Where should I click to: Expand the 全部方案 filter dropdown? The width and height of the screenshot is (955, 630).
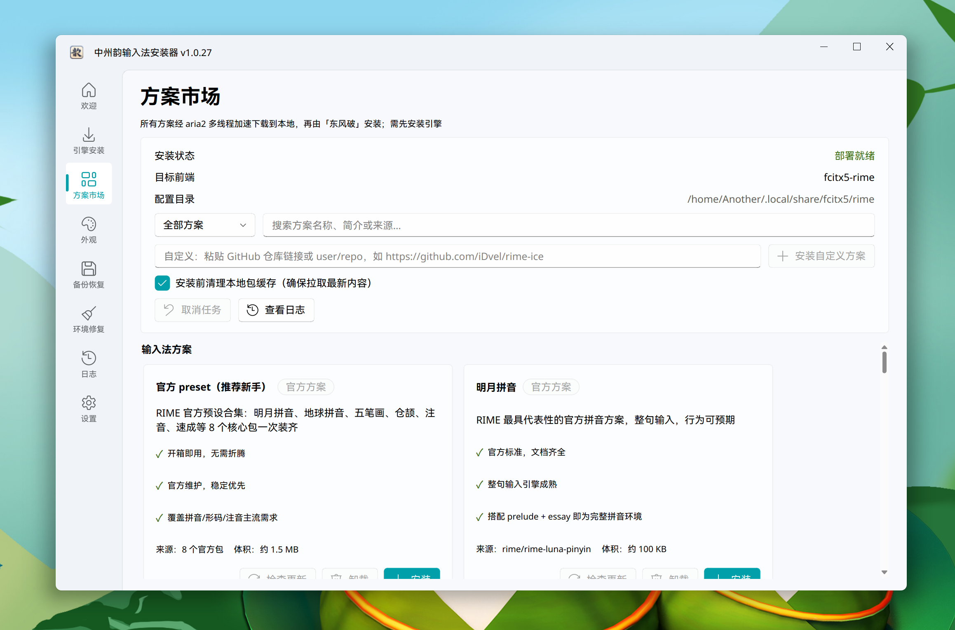click(205, 225)
